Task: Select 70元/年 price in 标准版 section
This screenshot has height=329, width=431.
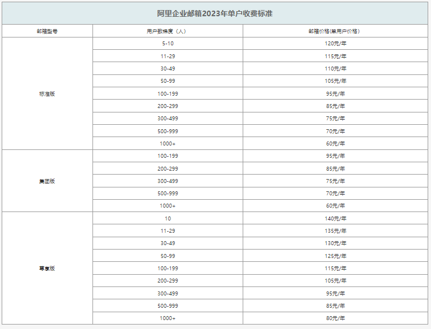Action: [335, 131]
